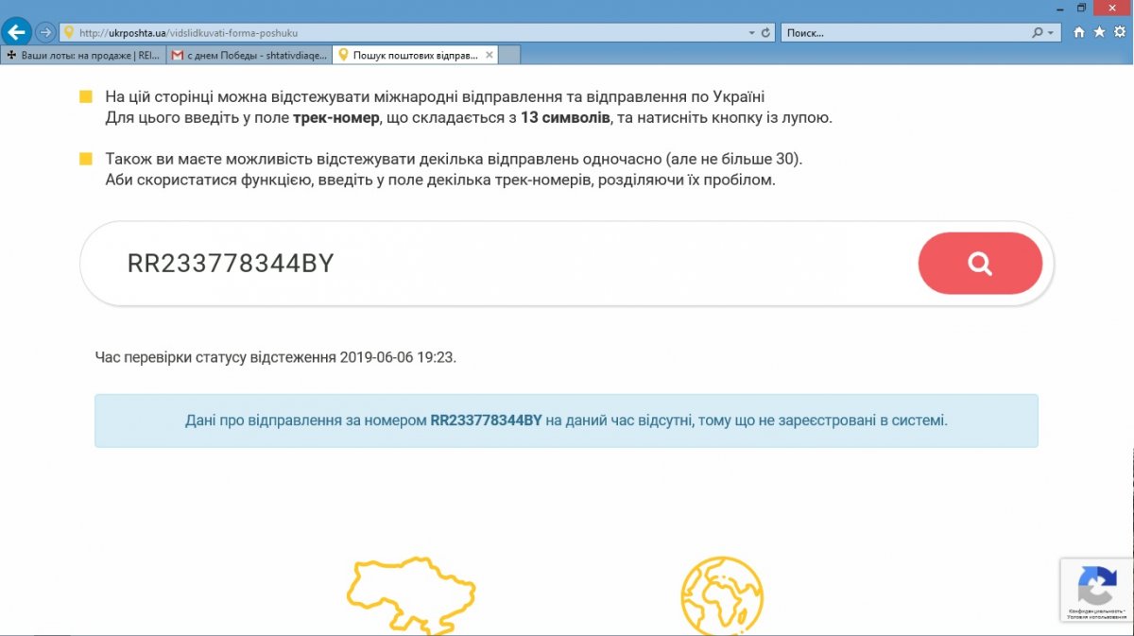Restore down the browser window
Image resolution: width=1134 pixels, height=636 pixels.
[1082, 7]
